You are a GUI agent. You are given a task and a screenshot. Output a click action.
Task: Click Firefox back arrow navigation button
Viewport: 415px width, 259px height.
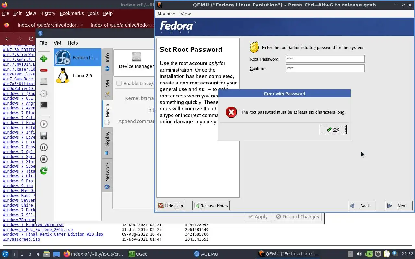point(8,39)
